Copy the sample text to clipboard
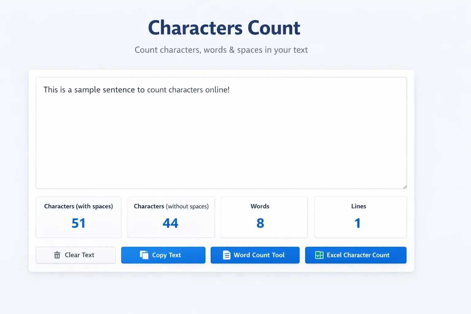 tap(163, 255)
